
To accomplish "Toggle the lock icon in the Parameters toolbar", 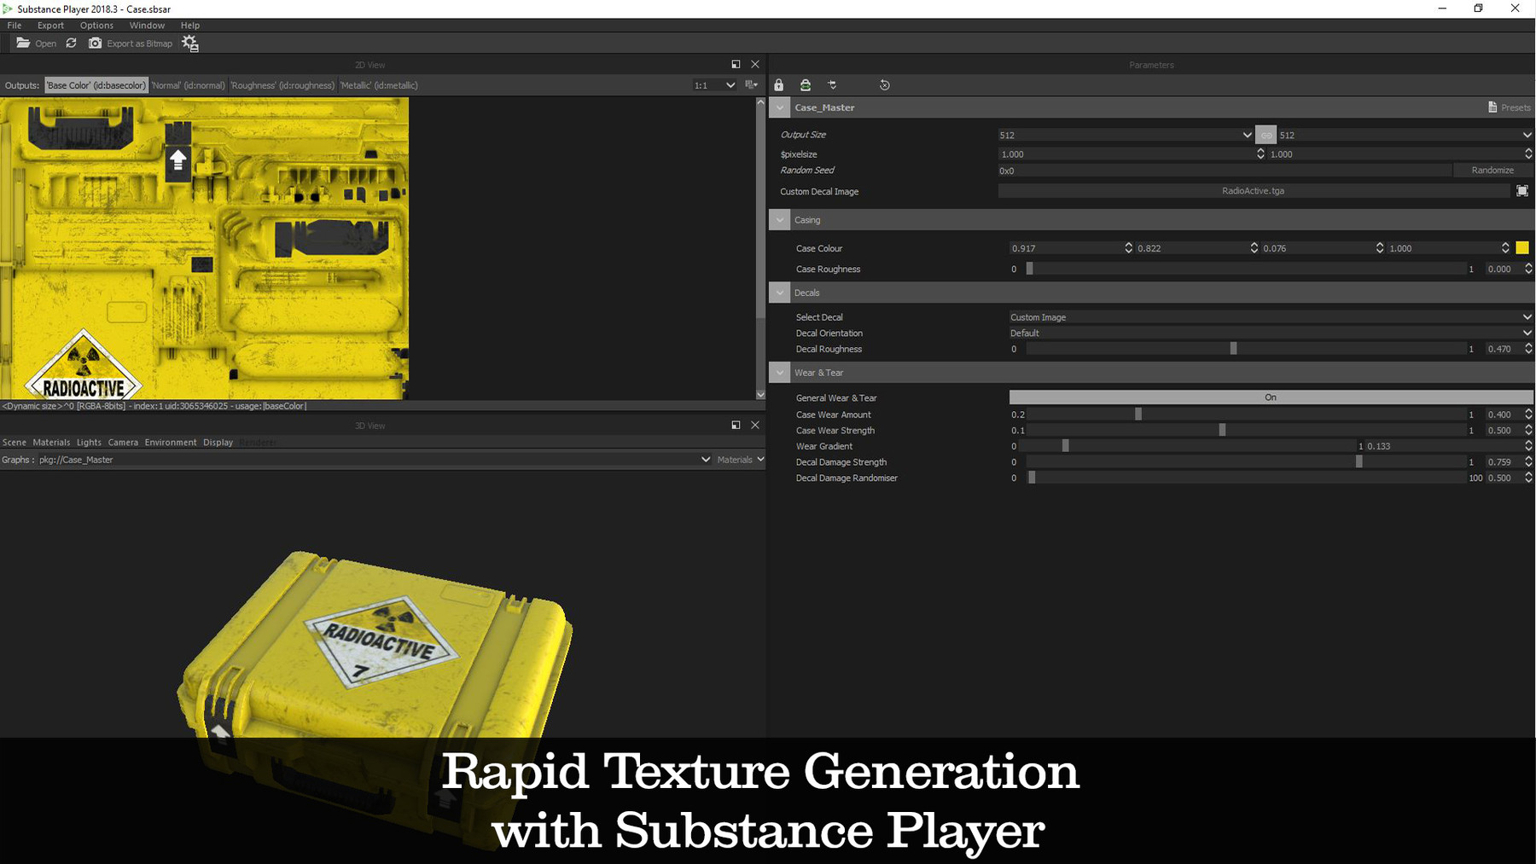I will tap(778, 84).
